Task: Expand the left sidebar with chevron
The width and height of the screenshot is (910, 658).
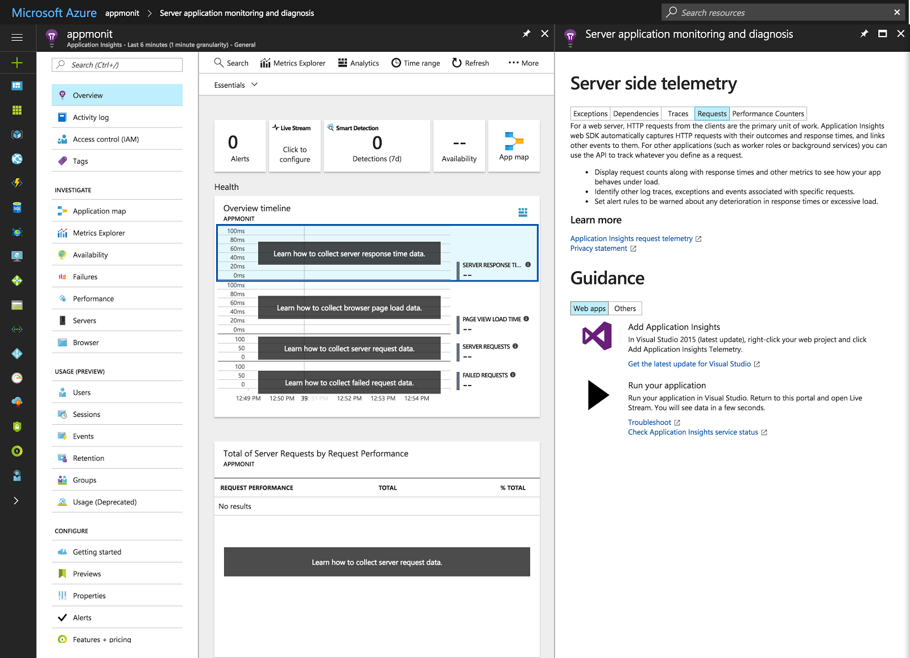Action: tap(16, 500)
